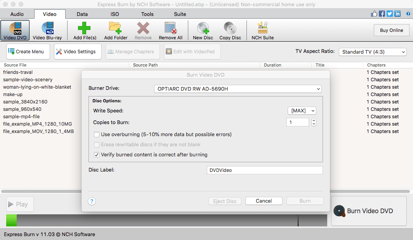Click the Disc Label text field
Image resolution: width=413 pixels, height=240 pixels.
pyautogui.click(x=265, y=170)
